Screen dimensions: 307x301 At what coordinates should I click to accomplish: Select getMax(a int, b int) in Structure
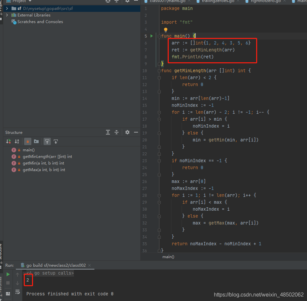point(44,170)
